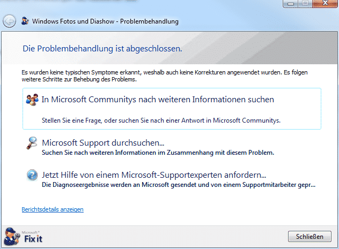Screen dimensions: 339x249
Task: Minimize the troubleshooter window
Action: [291, 3]
